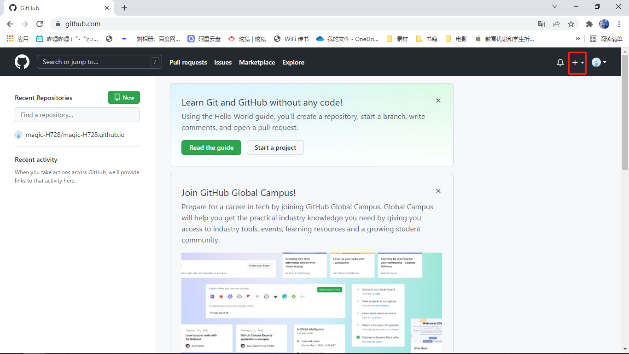Open the 哔哩哔哩 bookmark

[67, 39]
